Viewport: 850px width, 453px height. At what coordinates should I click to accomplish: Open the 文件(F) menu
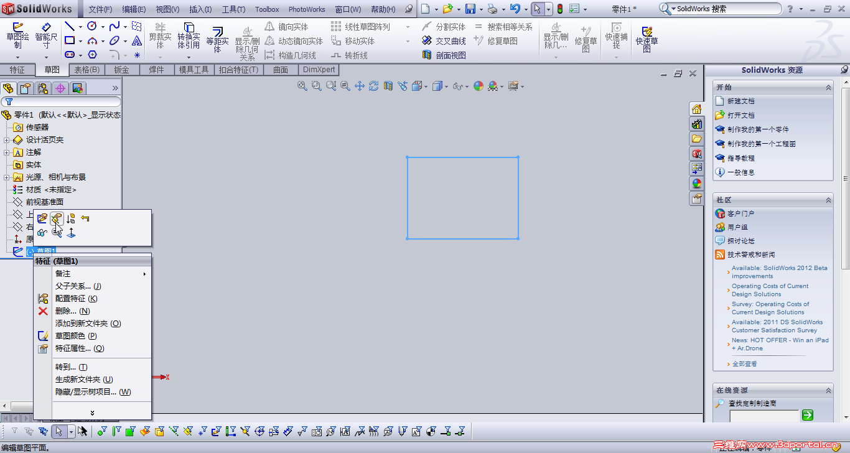click(x=101, y=9)
